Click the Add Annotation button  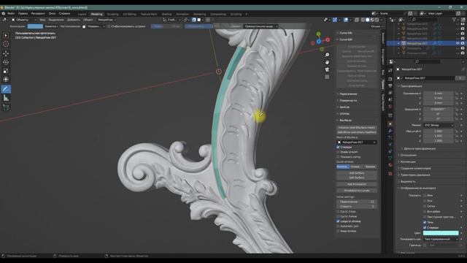coord(357,184)
